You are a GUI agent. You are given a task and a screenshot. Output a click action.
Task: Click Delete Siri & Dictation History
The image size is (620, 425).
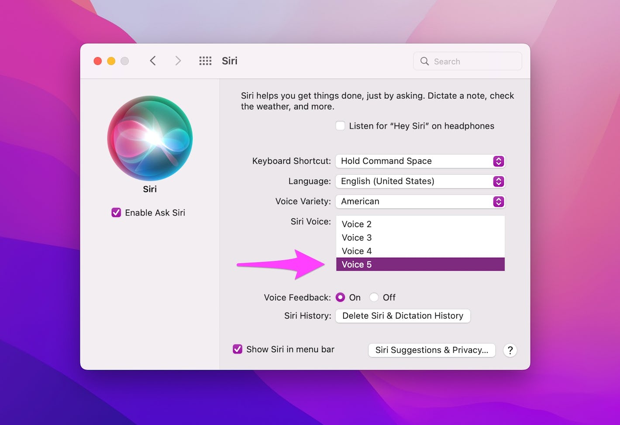(x=403, y=316)
